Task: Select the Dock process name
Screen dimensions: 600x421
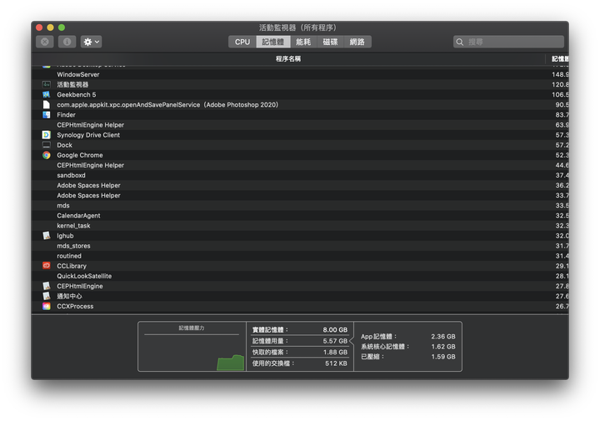Action: [65, 145]
